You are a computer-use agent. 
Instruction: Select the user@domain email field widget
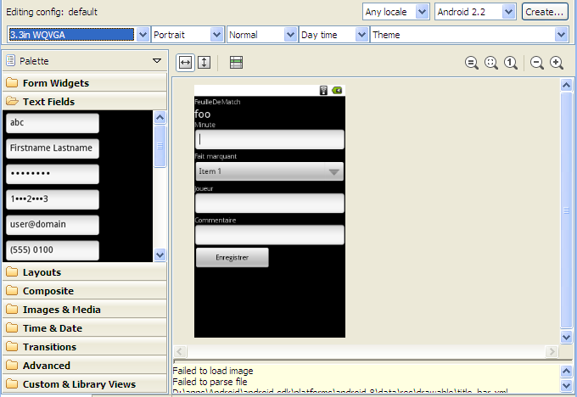[x=53, y=225]
